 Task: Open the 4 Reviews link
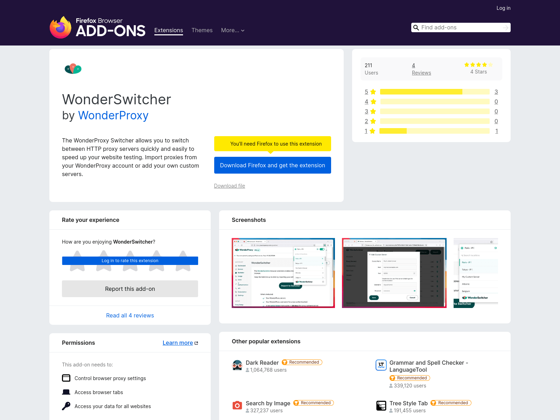pyautogui.click(x=421, y=69)
